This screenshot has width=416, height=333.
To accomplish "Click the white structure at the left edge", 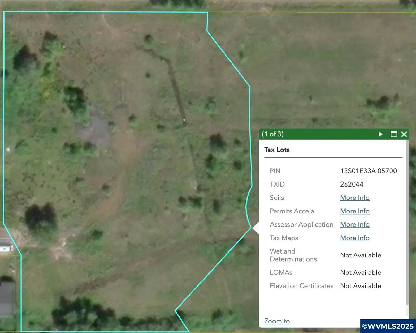I will click(6, 247).
